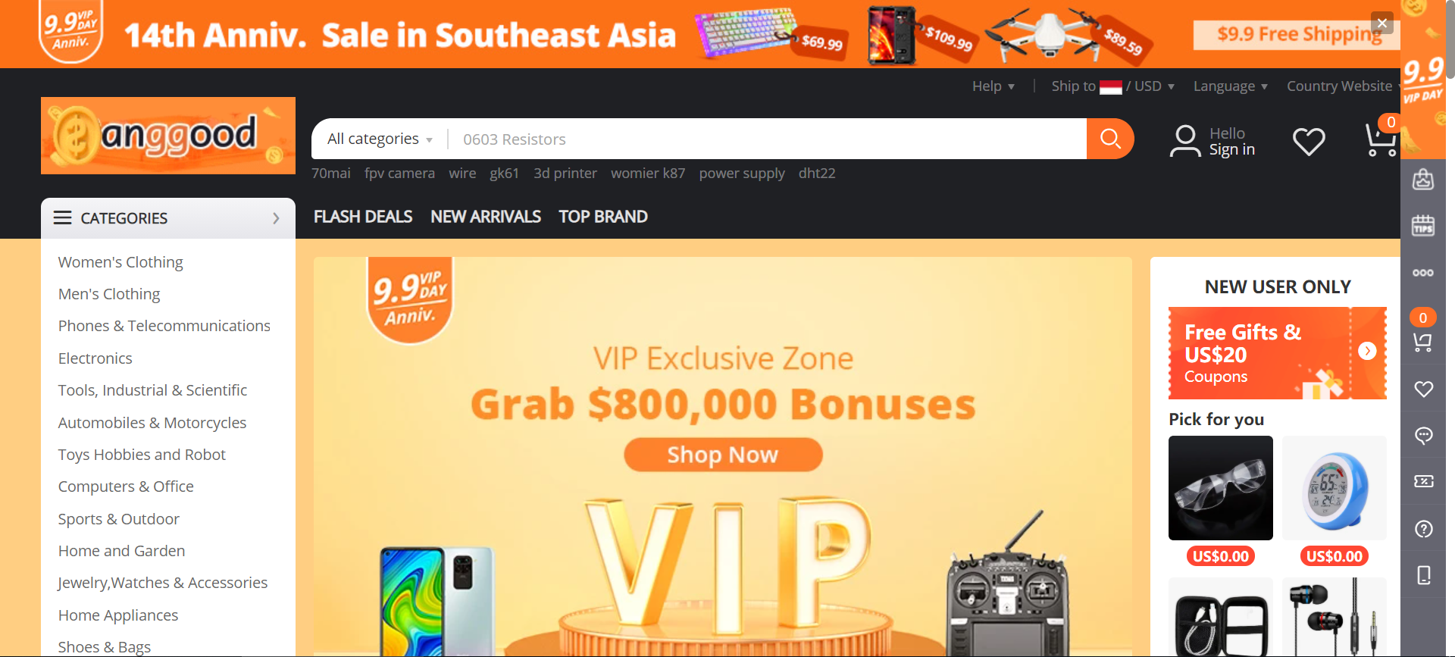Open the shopping cart icon in header
1455x657 pixels.
(x=1381, y=139)
